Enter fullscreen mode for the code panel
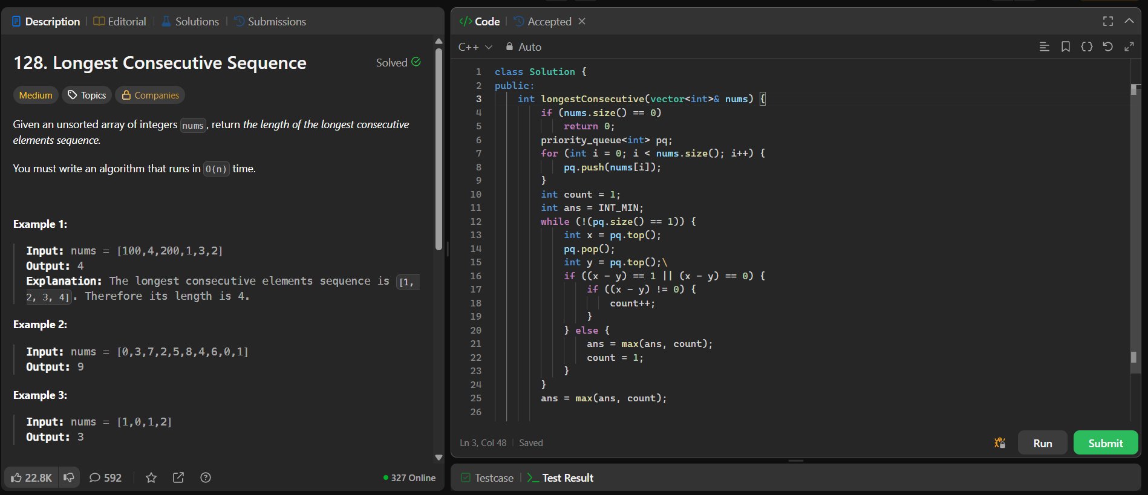This screenshot has height=495, width=1148. tap(1107, 21)
